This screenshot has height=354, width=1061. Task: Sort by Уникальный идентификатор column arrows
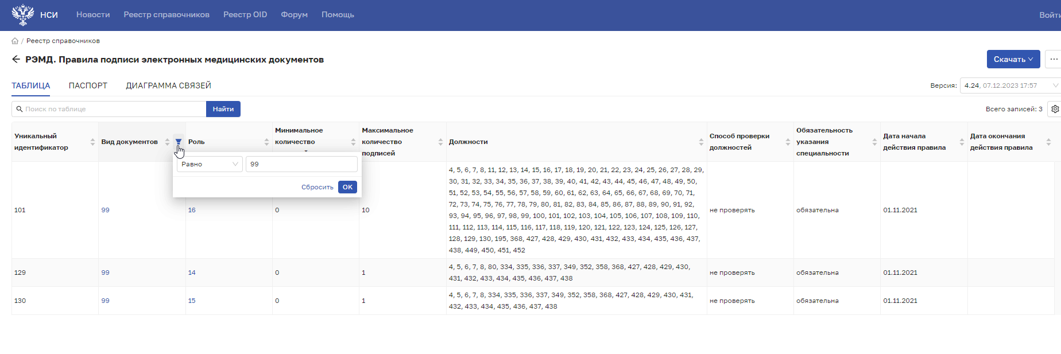[92, 142]
